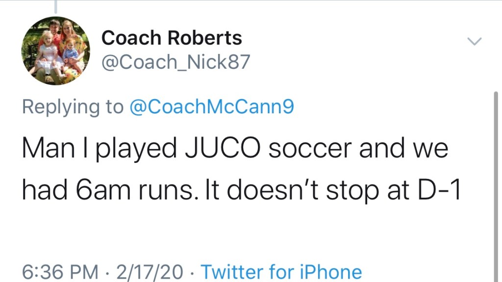Click the @Coach_Nick87 handle
This screenshot has height=282, width=502.
[176, 62]
